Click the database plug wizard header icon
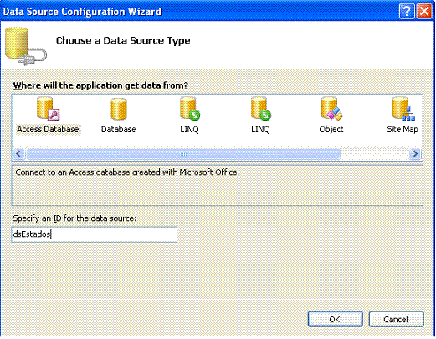 (x=26, y=46)
